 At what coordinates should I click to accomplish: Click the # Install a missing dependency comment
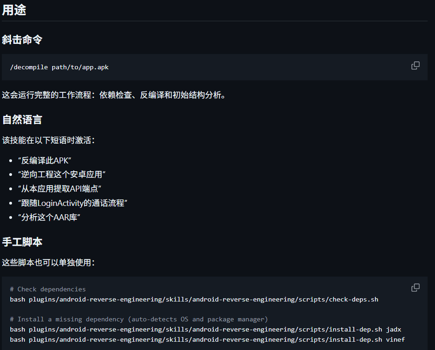click(139, 320)
